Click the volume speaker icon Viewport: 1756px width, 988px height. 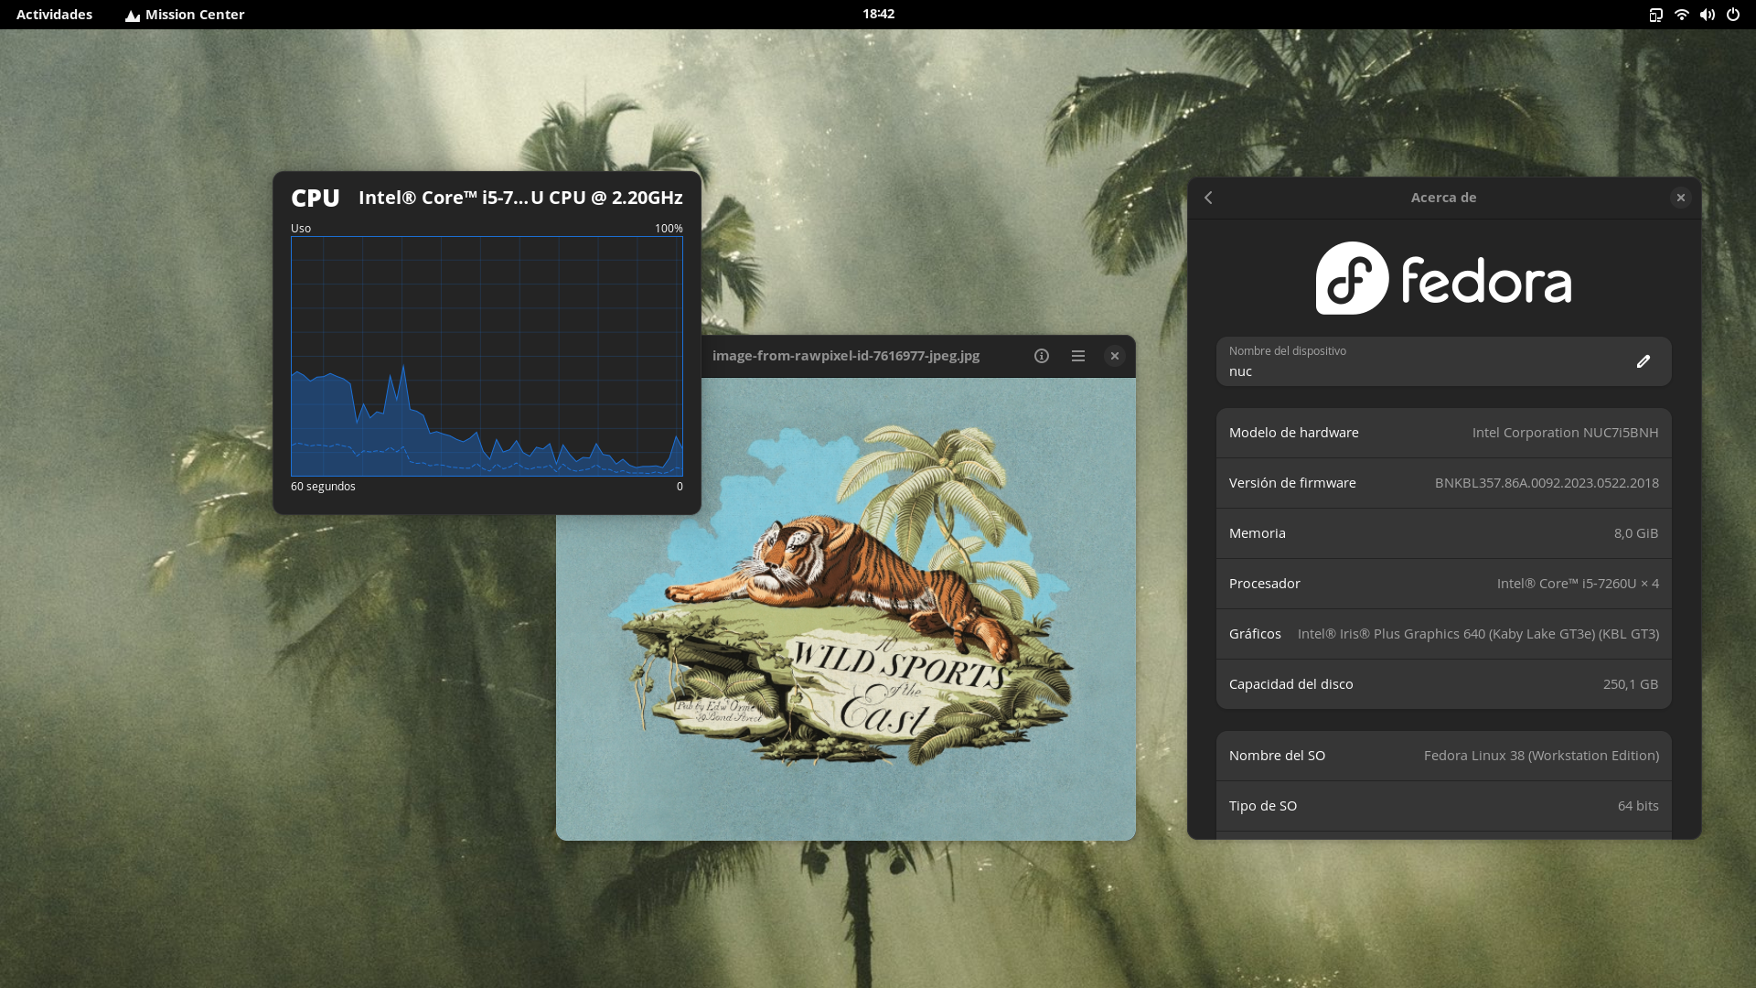click(x=1707, y=14)
